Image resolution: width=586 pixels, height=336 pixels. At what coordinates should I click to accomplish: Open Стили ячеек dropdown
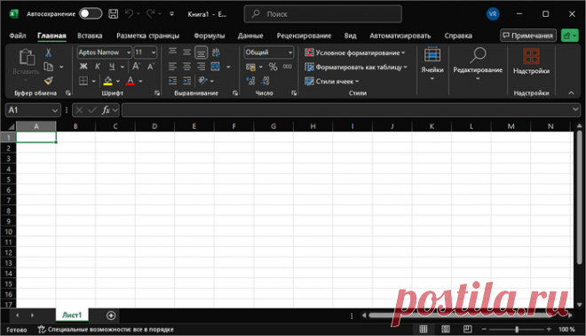click(x=331, y=81)
